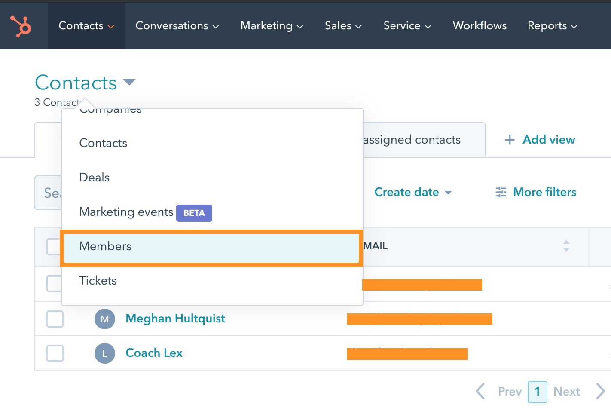Image resolution: width=611 pixels, height=417 pixels.
Task: Open Workflows from the top navigation
Action: tap(480, 26)
